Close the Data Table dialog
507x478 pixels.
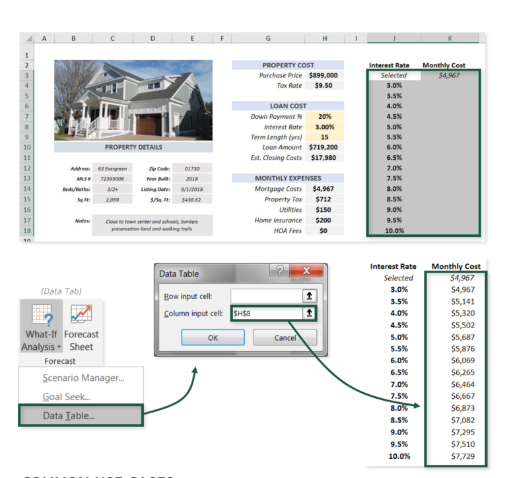306,272
